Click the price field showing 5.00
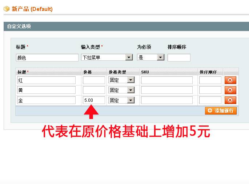Image resolution: width=249 pixels, height=184 pixels. (x=94, y=100)
